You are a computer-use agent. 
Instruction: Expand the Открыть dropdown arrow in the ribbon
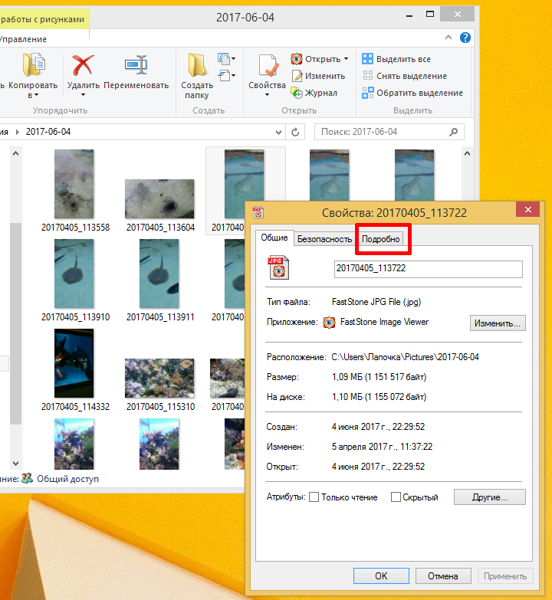(x=346, y=59)
